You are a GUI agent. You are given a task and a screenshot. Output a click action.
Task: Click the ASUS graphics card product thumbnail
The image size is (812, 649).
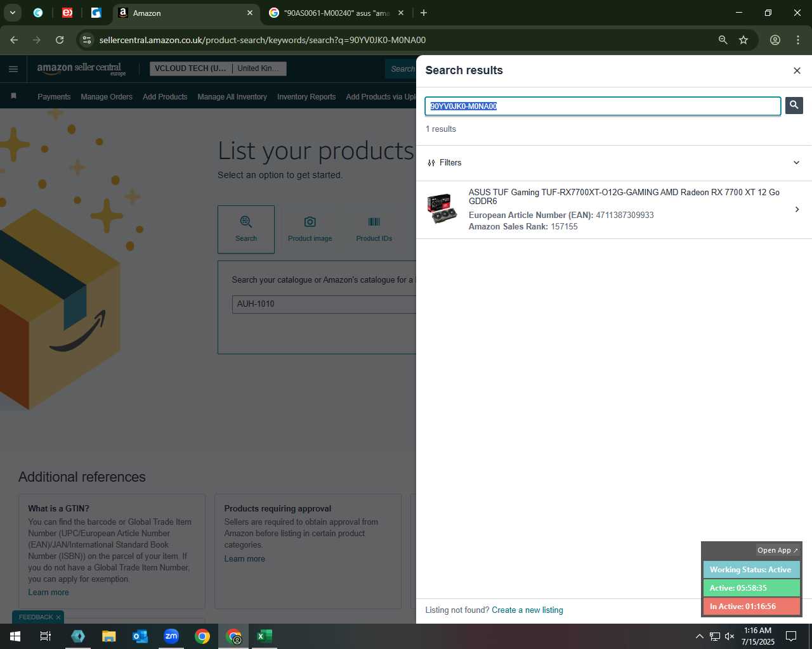[442, 209]
